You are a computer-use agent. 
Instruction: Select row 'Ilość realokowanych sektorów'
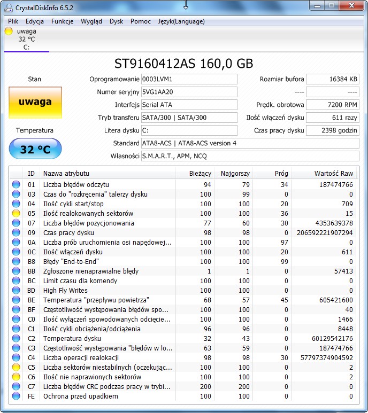pyautogui.click(x=183, y=213)
